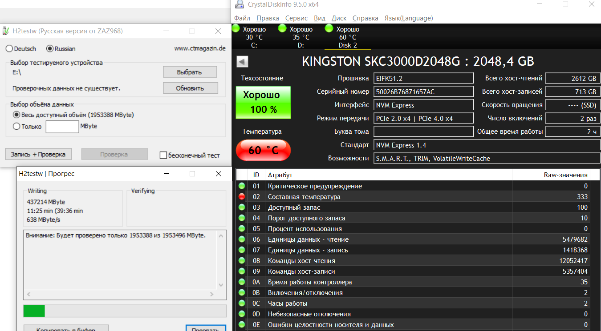Click Стандарт NVM Express 1.4 field
The image size is (601, 331).
[487, 145]
